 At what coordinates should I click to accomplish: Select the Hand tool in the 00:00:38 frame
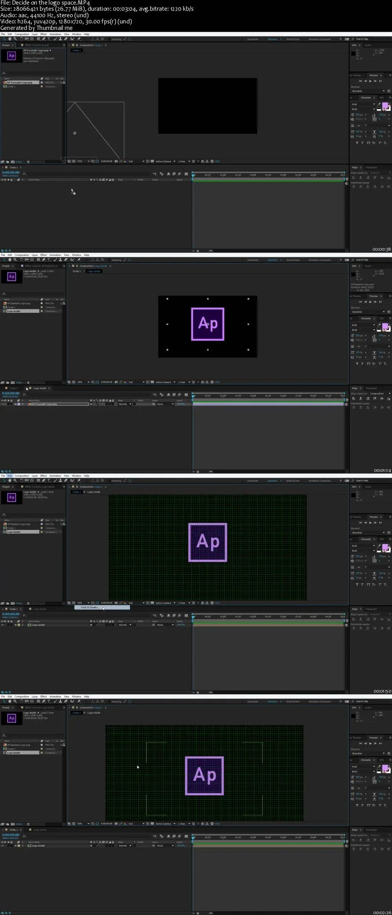point(10,39)
